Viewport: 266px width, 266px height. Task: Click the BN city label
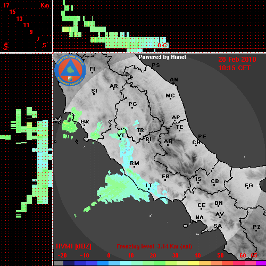[219, 203]
